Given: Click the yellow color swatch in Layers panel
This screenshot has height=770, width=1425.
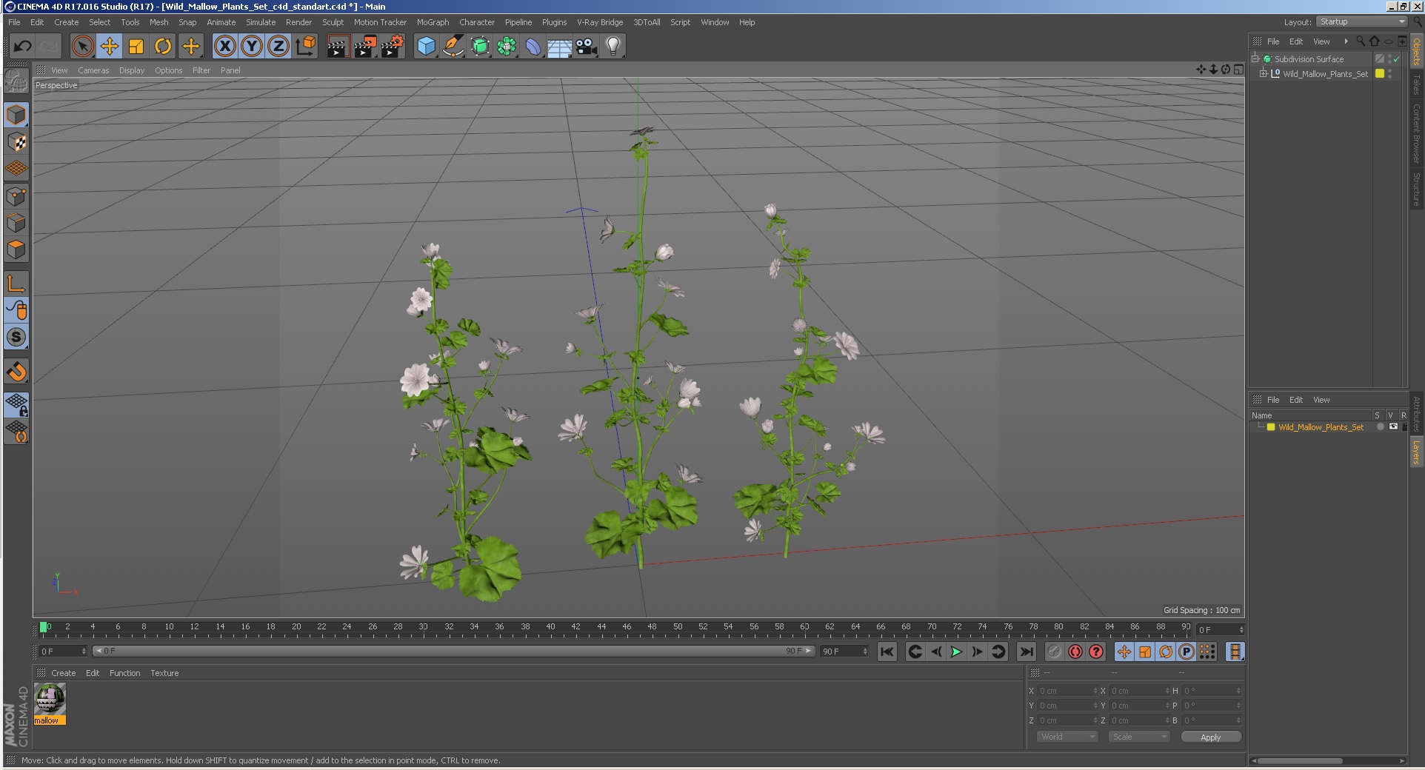Looking at the screenshot, I should 1271,427.
